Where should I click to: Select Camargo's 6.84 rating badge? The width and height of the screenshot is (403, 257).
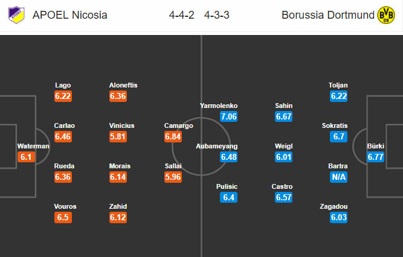pyautogui.click(x=173, y=136)
